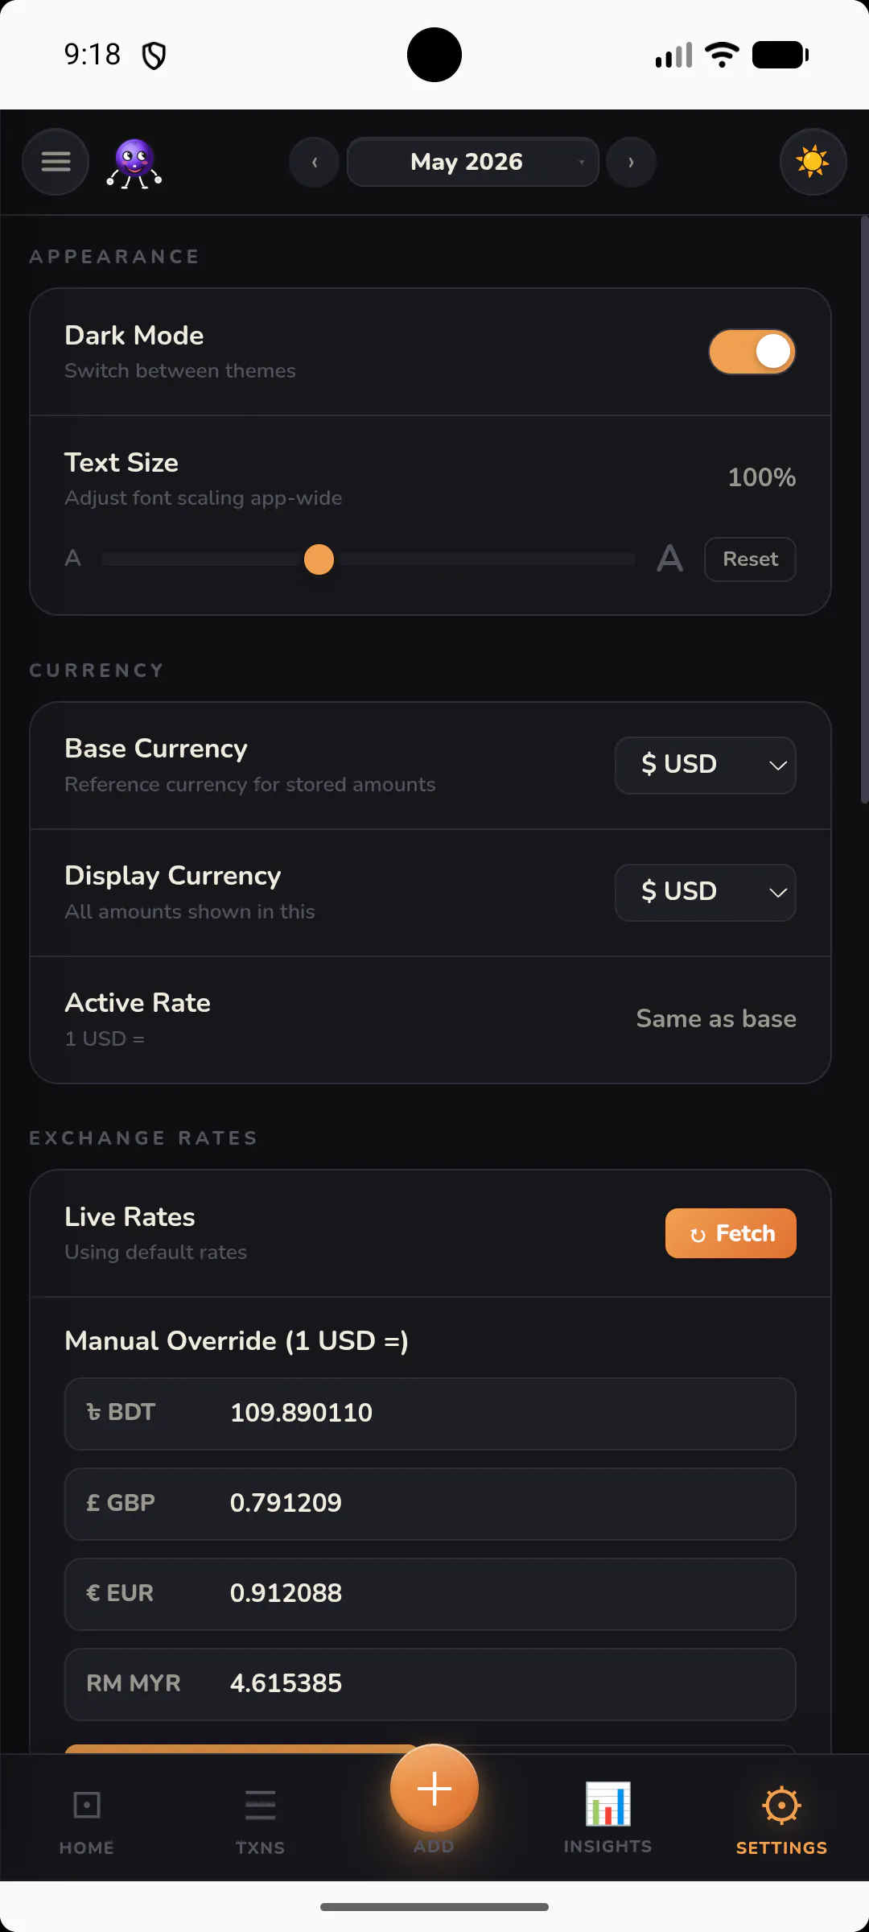Click the Text Size slider handle
This screenshot has height=1932, width=869.
[x=319, y=559]
